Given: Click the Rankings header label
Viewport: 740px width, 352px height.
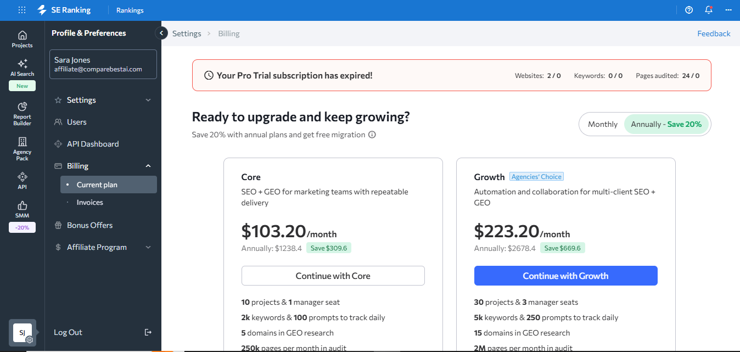Looking at the screenshot, I should click(130, 10).
